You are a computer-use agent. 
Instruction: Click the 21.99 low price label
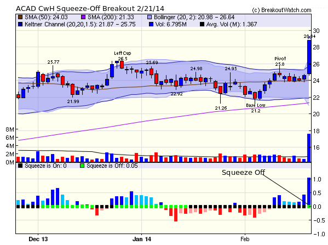point(73,101)
